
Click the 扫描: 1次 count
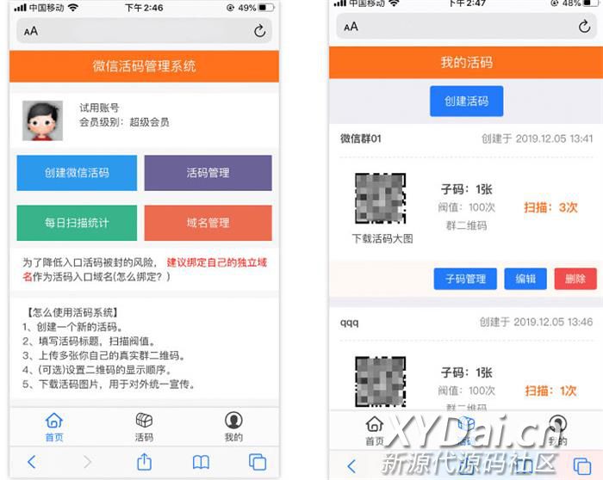point(550,391)
